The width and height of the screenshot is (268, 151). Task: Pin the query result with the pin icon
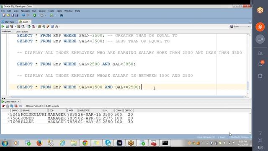[x=3, y=106]
